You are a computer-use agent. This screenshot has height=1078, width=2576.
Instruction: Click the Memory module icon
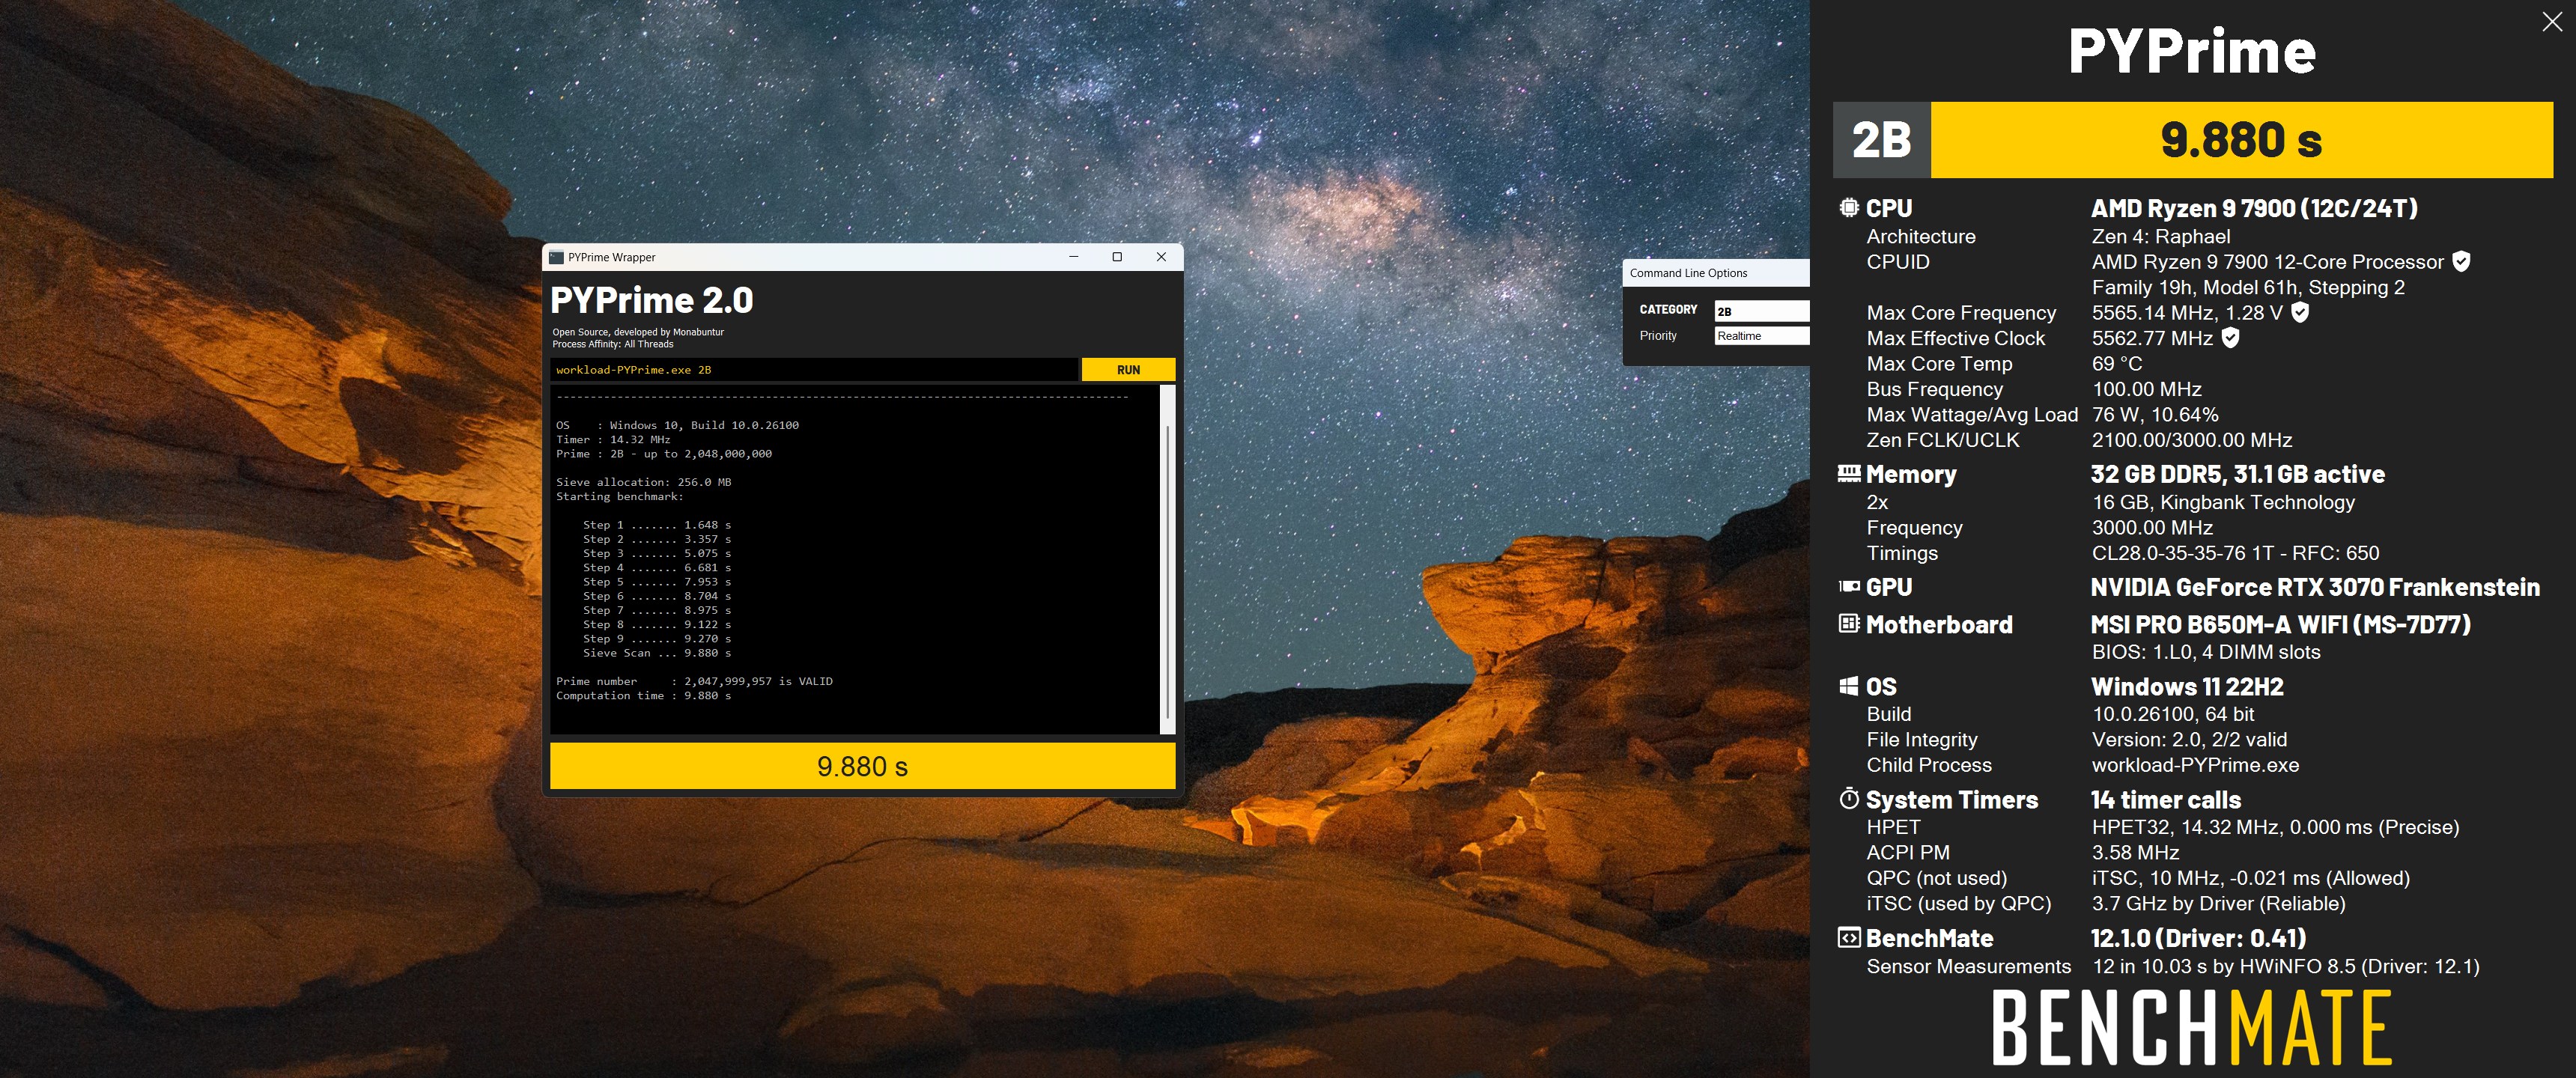[1849, 473]
